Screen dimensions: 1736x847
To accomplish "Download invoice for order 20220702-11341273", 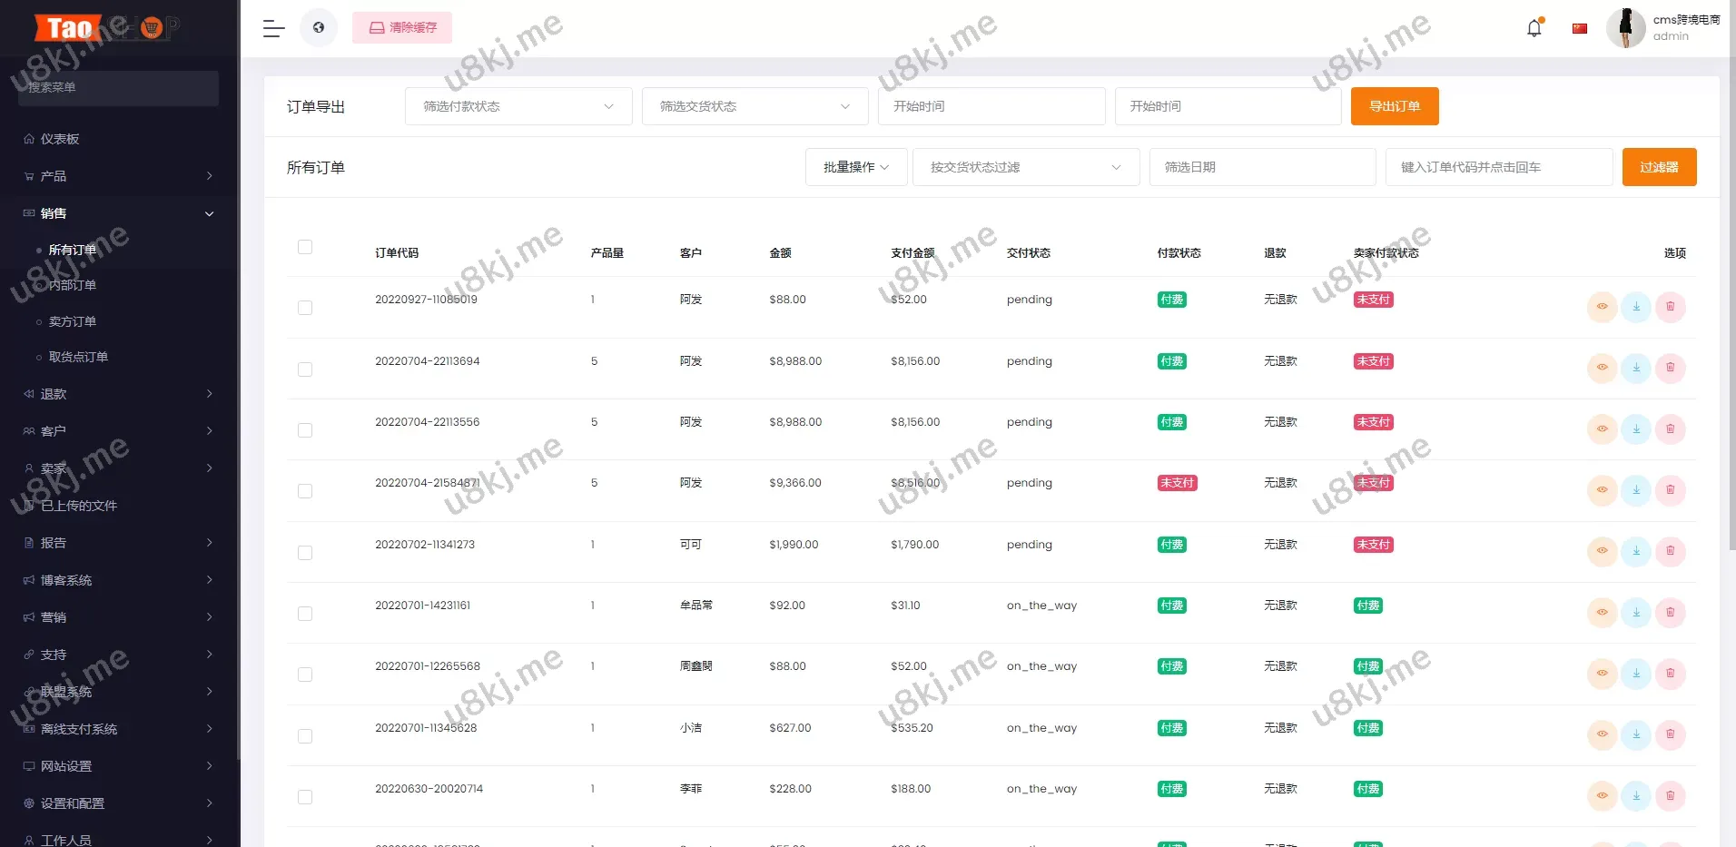I will tap(1636, 551).
